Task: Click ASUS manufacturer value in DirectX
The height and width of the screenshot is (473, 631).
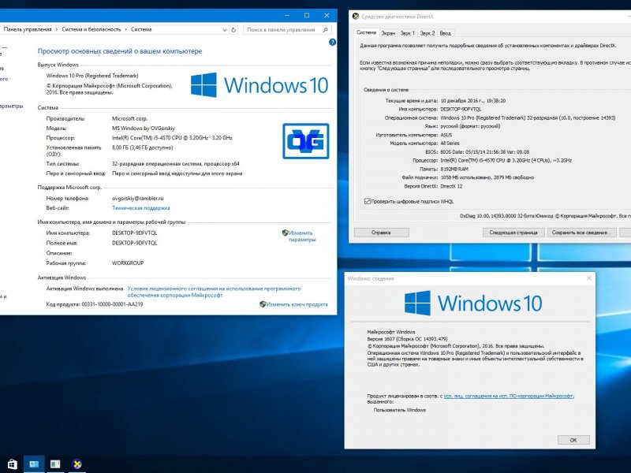Action: point(446,135)
